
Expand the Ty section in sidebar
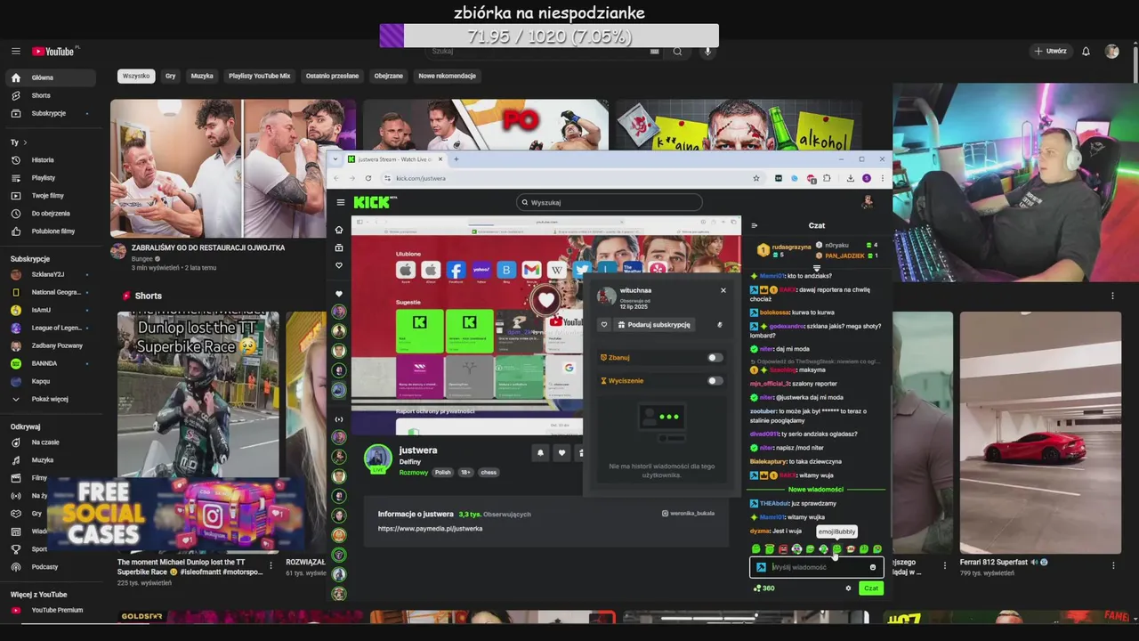pos(19,142)
